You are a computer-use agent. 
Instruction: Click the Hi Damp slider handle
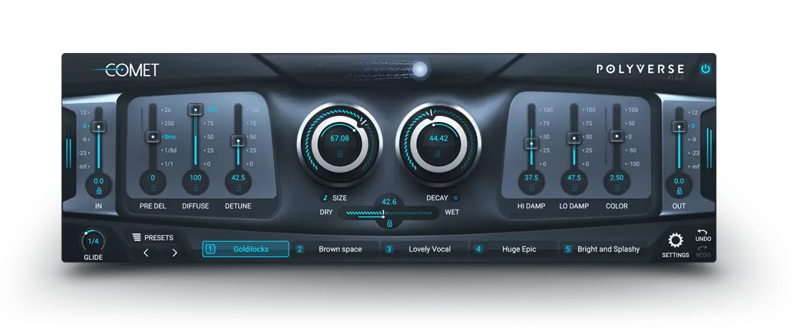tap(531, 143)
